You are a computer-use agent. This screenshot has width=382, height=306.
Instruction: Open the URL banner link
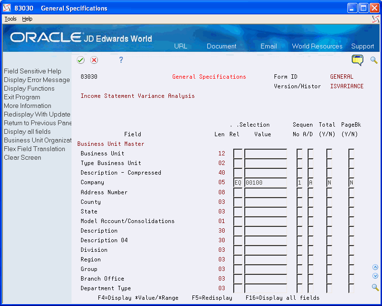180,46
